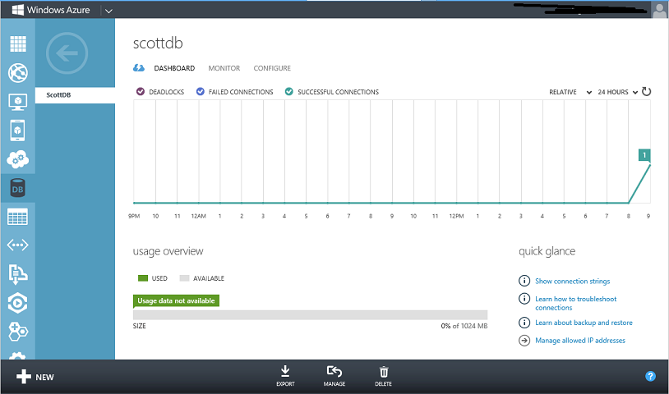Switch to the Dashboard tab

pos(174,68)
